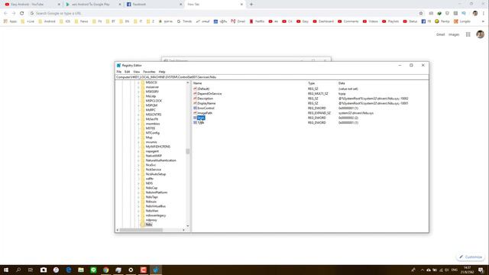Expand the MSiSCSI tree key
This screenshot has width=489, height=275.
click(138, 82)
